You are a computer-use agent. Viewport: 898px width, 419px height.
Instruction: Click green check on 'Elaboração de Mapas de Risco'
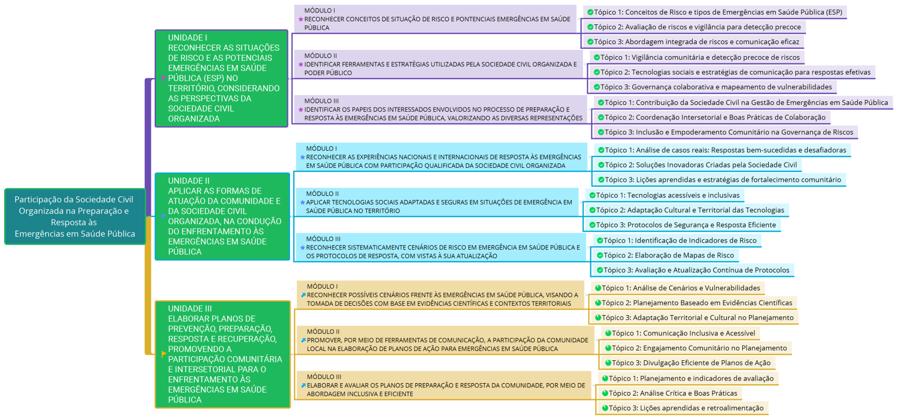coord(599,255)
